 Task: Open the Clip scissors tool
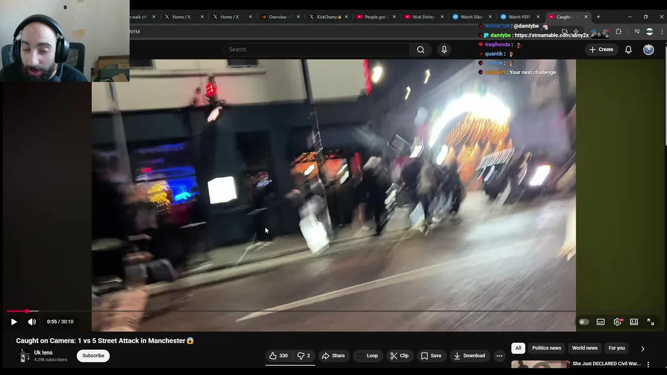(399, 356)
